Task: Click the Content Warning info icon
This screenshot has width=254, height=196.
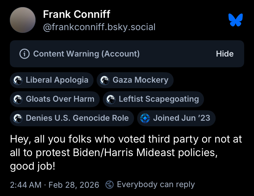Action: [x=24, y=54]
